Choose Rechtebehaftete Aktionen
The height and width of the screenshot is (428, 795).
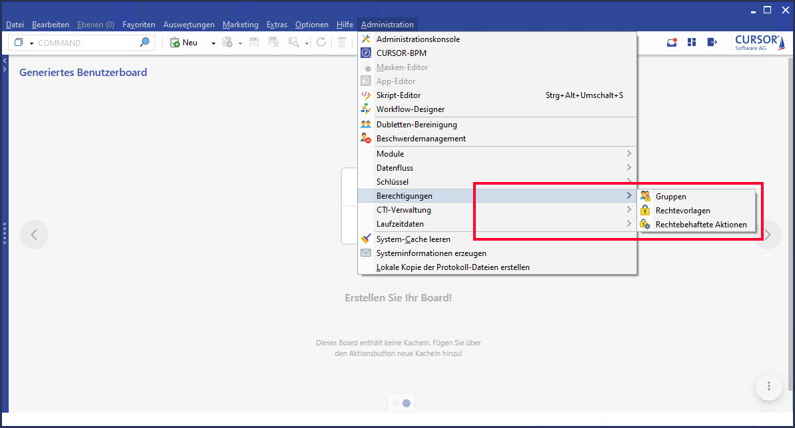pyautogui.click(x=700, y=225)
